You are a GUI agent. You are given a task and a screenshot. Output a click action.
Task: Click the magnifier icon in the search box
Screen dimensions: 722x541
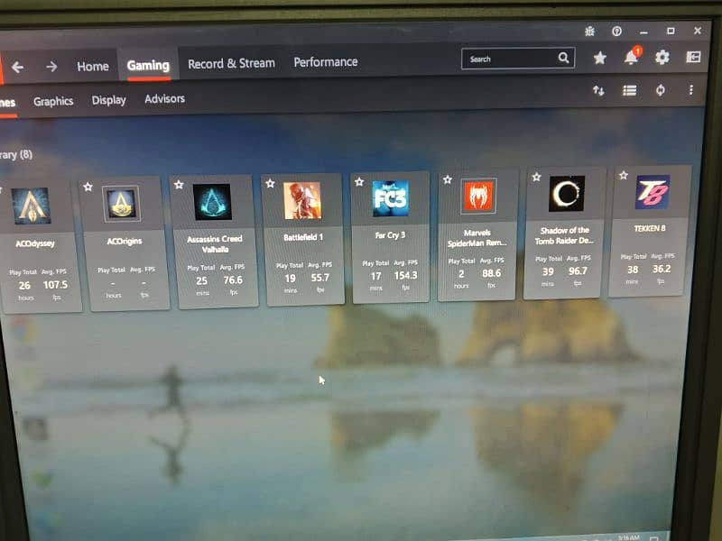[563, 58]
